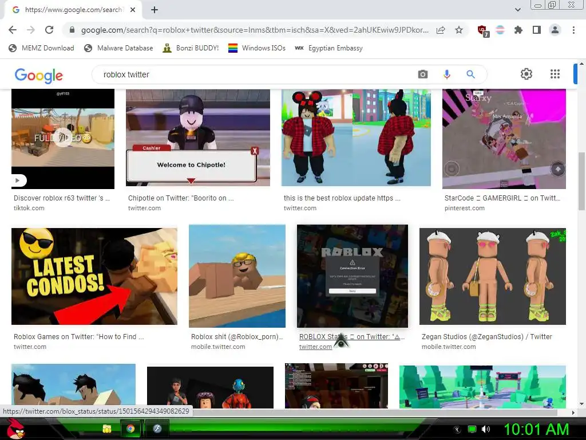Click the tiktok.com source text
Viewport: 586px width, 440px height.
[29, 208]
